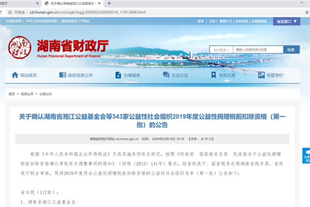Viewport: 310px width, 207px height.
Task: Click the home icon beside 网站首页
Action: 15,75
